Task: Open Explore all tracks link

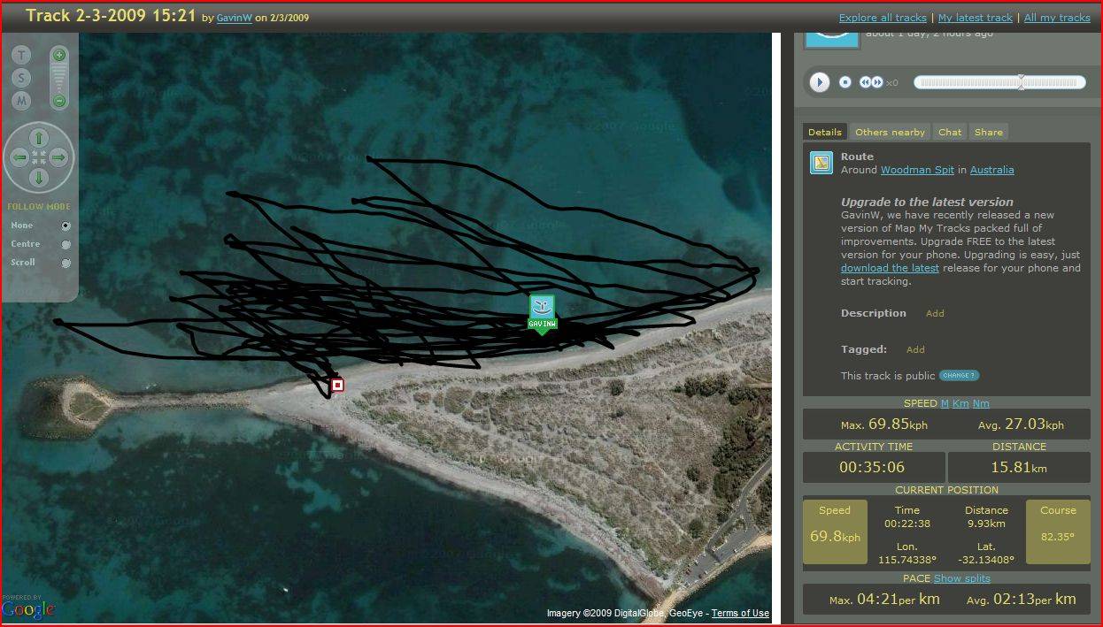Action: click(x=883, y=18)
